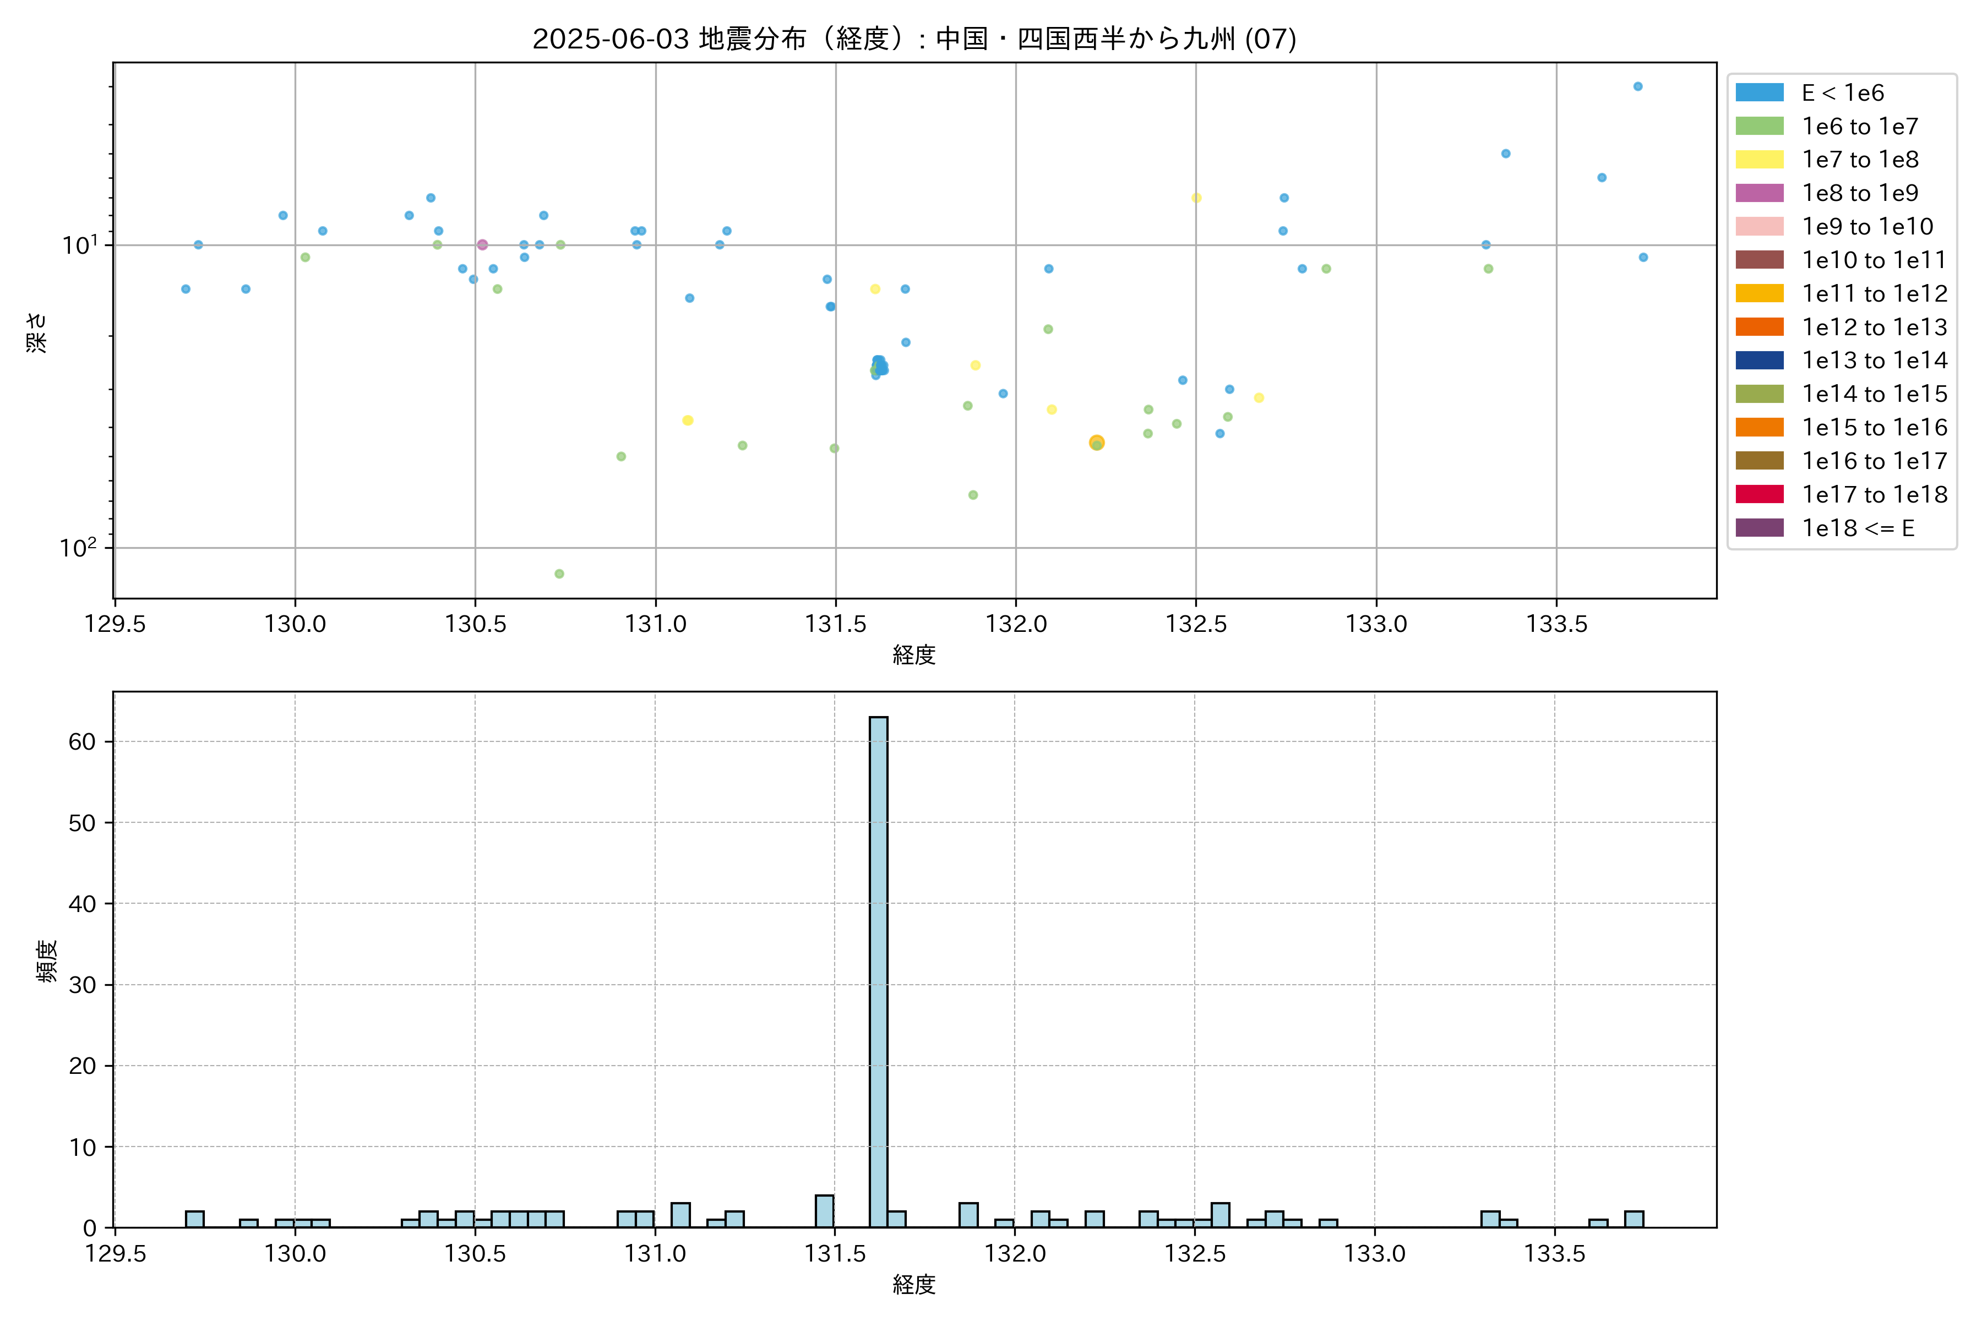The height and width of the screenshot is (1321, 1982).
Task: Click the deepest green point below 10² line
Action: (559, 574)
